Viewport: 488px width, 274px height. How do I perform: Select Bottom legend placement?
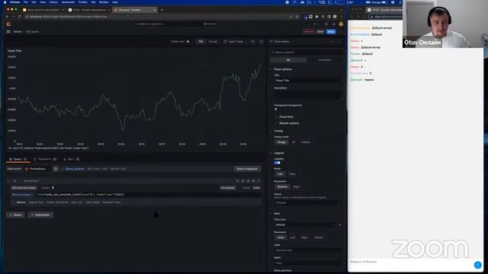coord(282,186)
